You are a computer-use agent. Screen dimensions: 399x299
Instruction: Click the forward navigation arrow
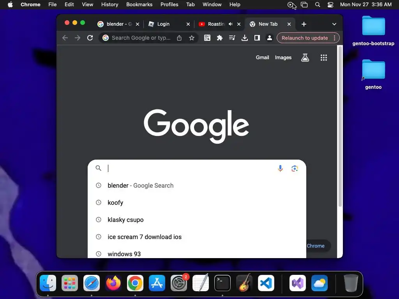(78, 38)
